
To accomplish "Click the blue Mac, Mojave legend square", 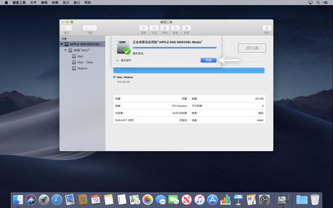I will [x=115, y=77].
